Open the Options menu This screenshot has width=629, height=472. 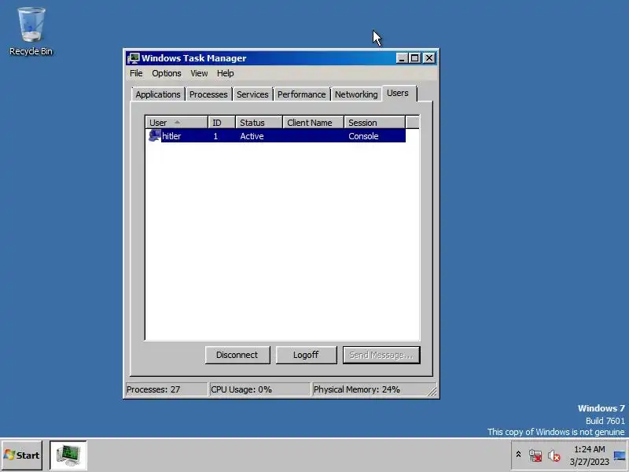point(167,73)
